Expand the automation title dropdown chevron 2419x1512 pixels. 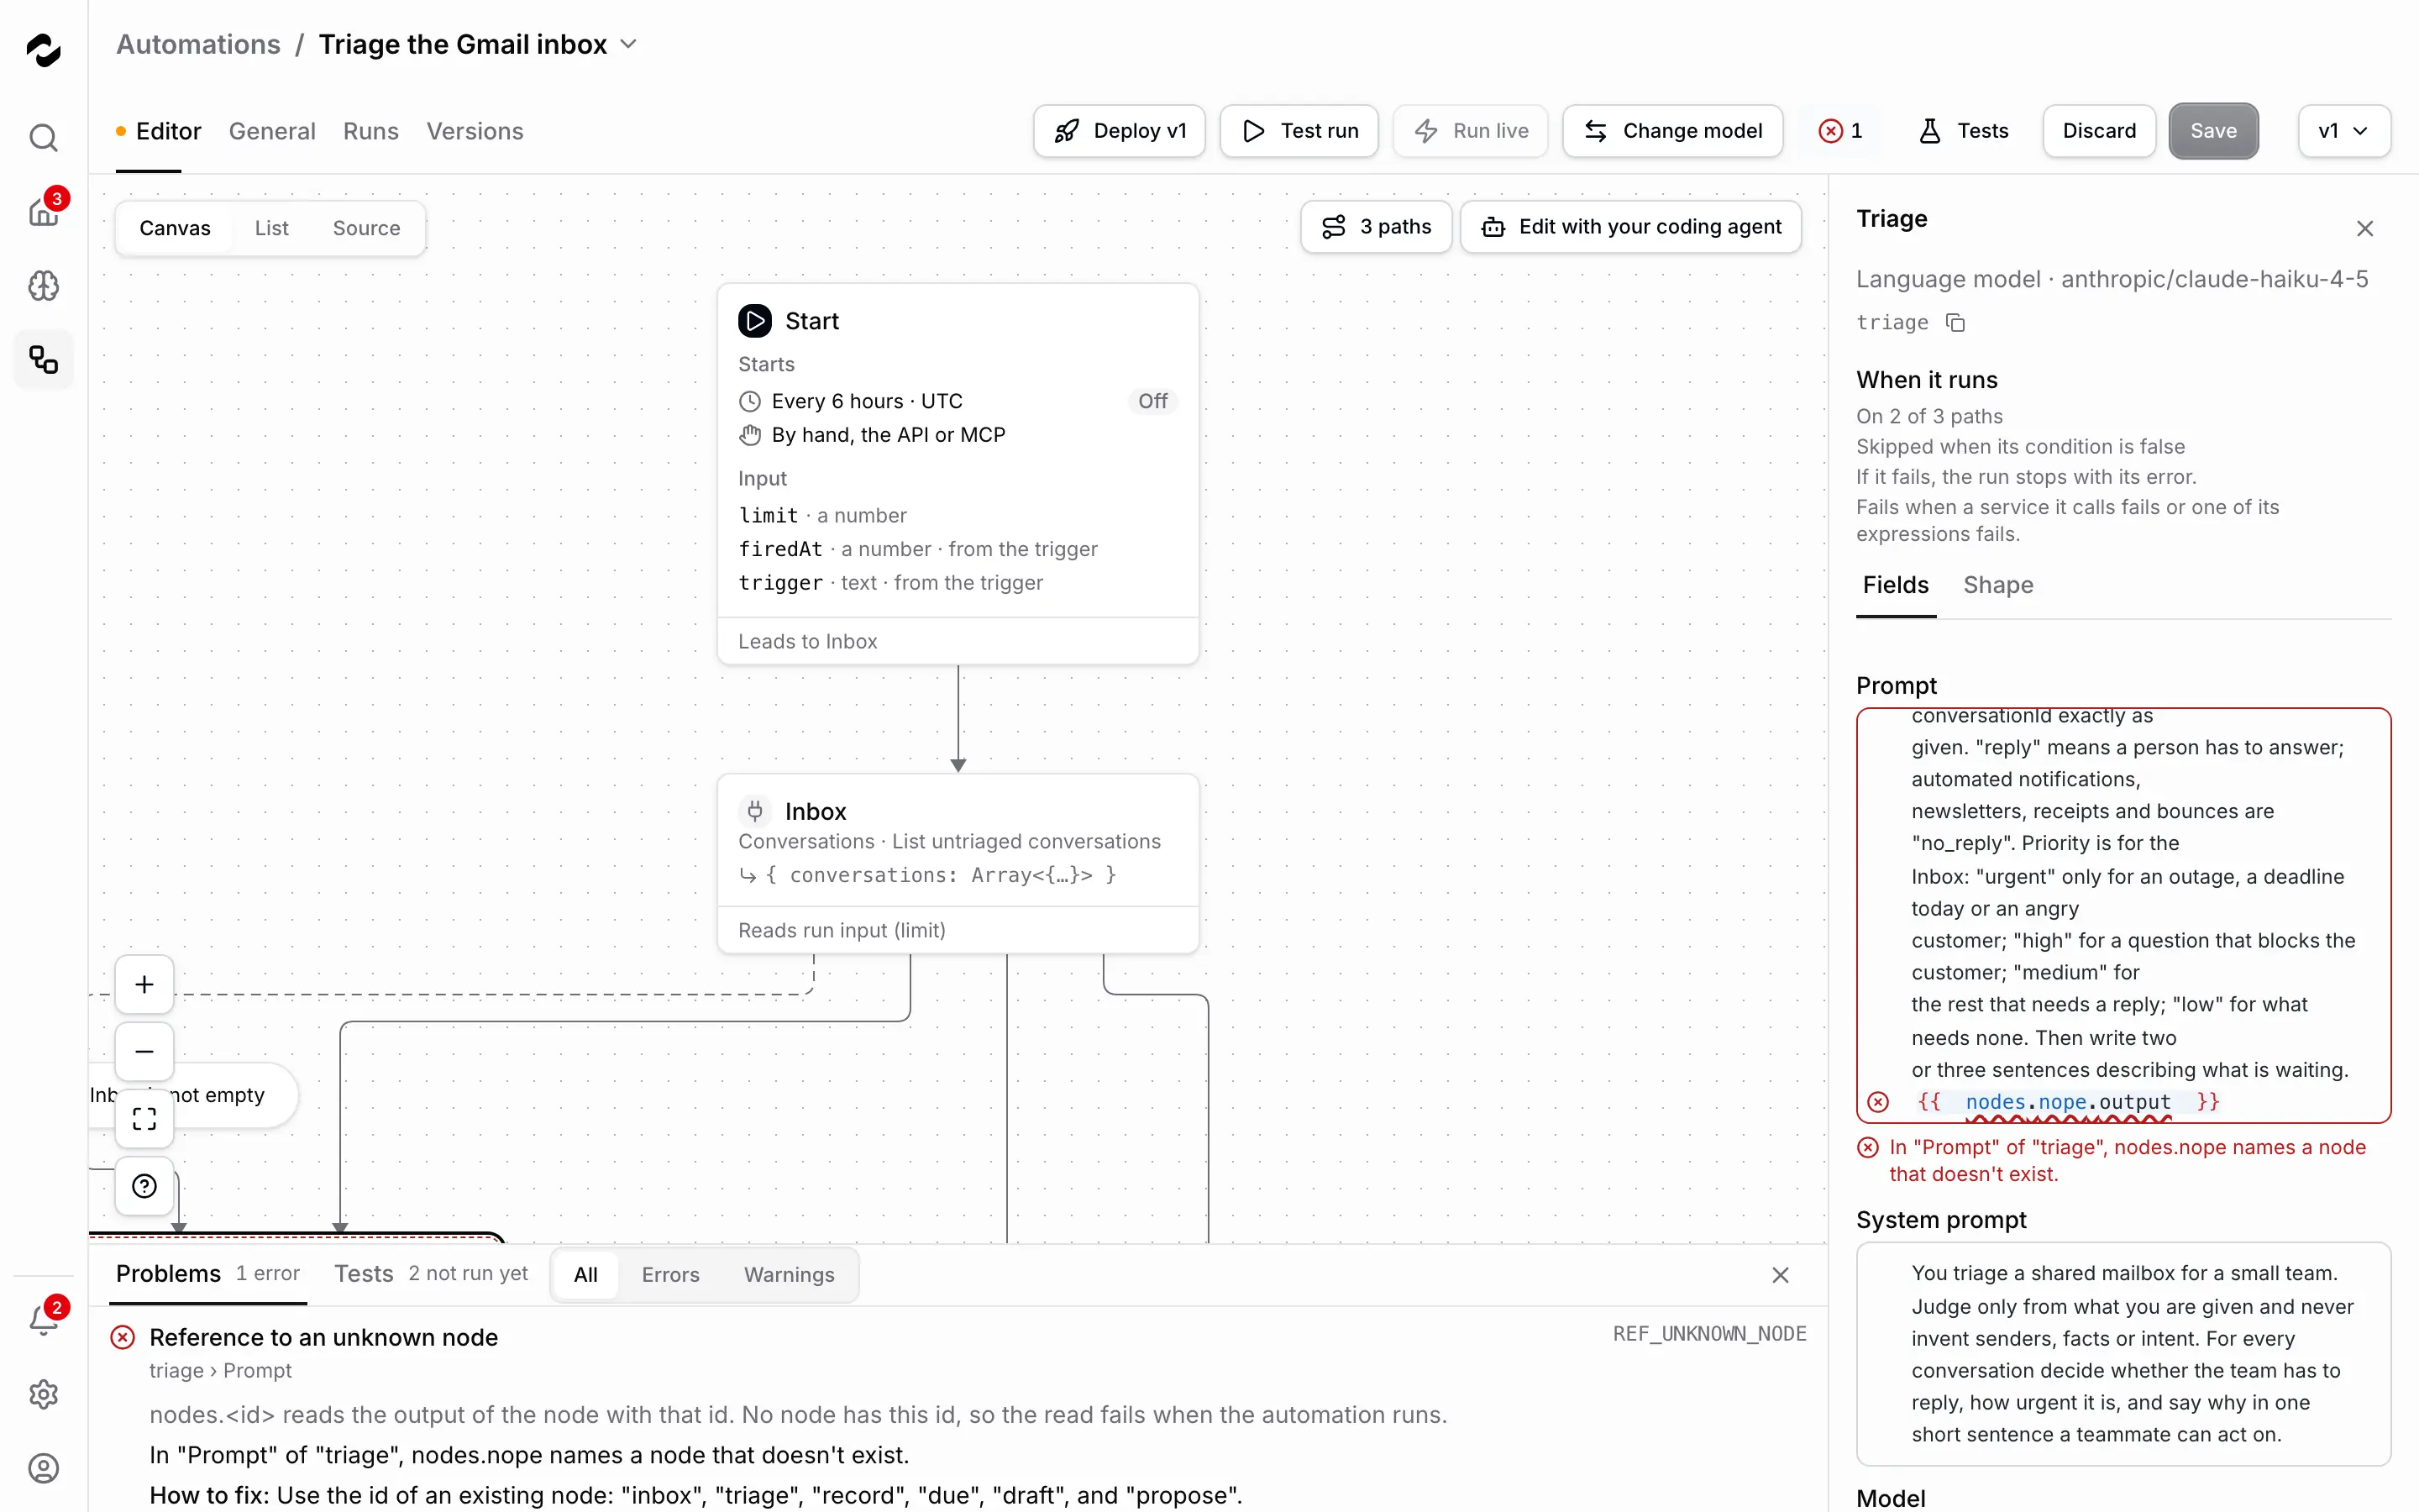tap(629, 44)
